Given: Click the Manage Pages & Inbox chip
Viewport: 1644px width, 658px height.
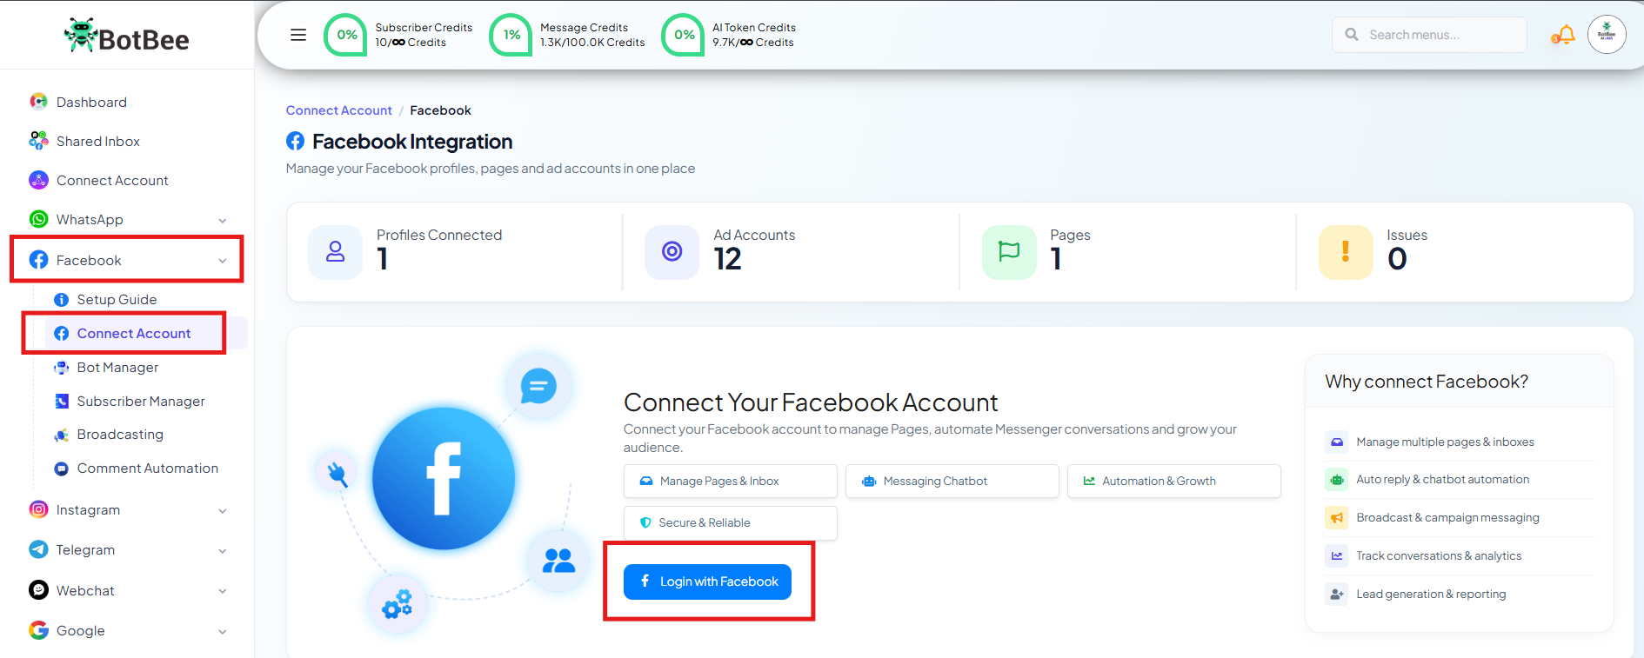Looking at the screenshot, I should click(731, 482).
